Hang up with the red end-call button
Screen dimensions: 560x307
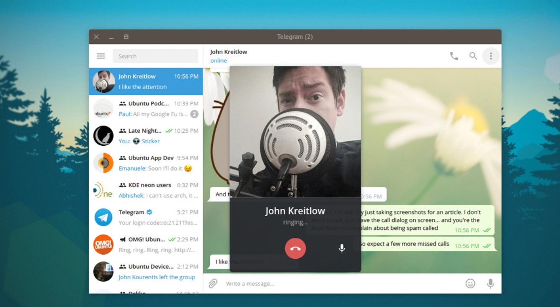coord(296,248)
